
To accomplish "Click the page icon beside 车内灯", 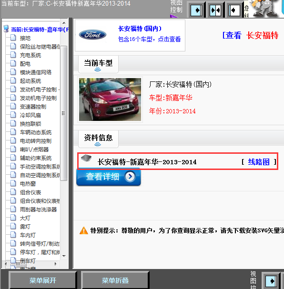I will click(x=13, y=235).
